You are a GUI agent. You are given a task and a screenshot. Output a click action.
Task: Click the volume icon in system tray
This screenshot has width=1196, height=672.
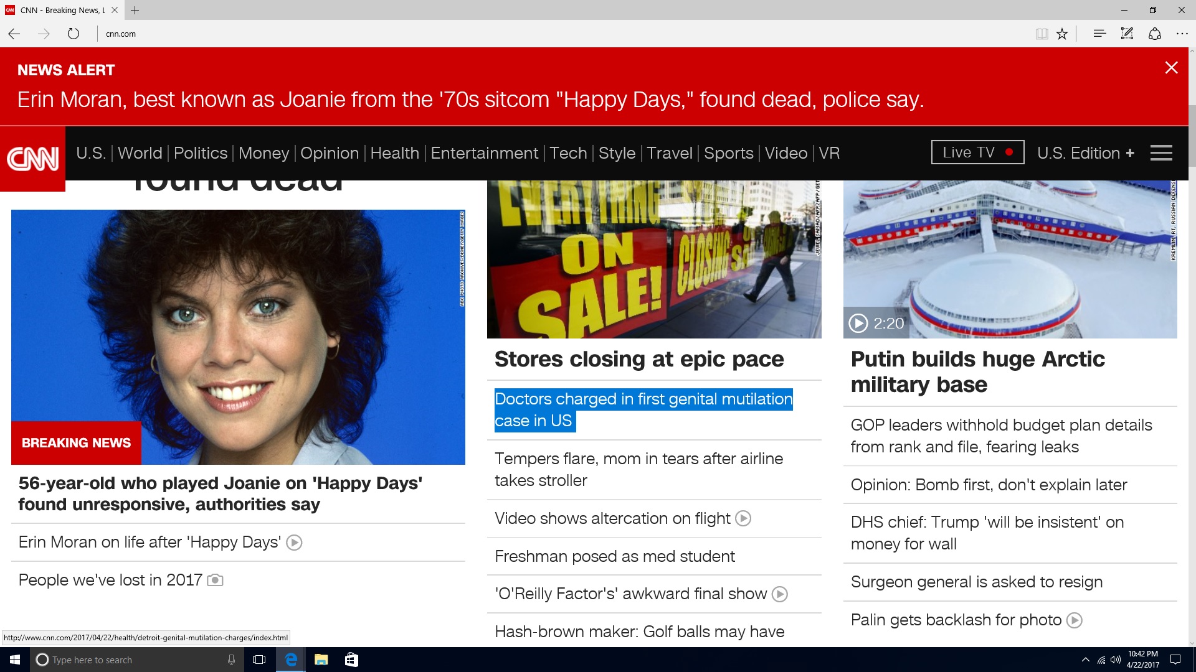(x=1116, y=660)
